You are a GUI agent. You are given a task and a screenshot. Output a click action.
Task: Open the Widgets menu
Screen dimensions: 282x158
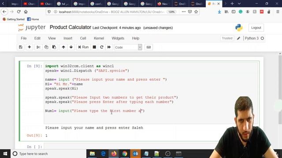(x=118, y=38)
